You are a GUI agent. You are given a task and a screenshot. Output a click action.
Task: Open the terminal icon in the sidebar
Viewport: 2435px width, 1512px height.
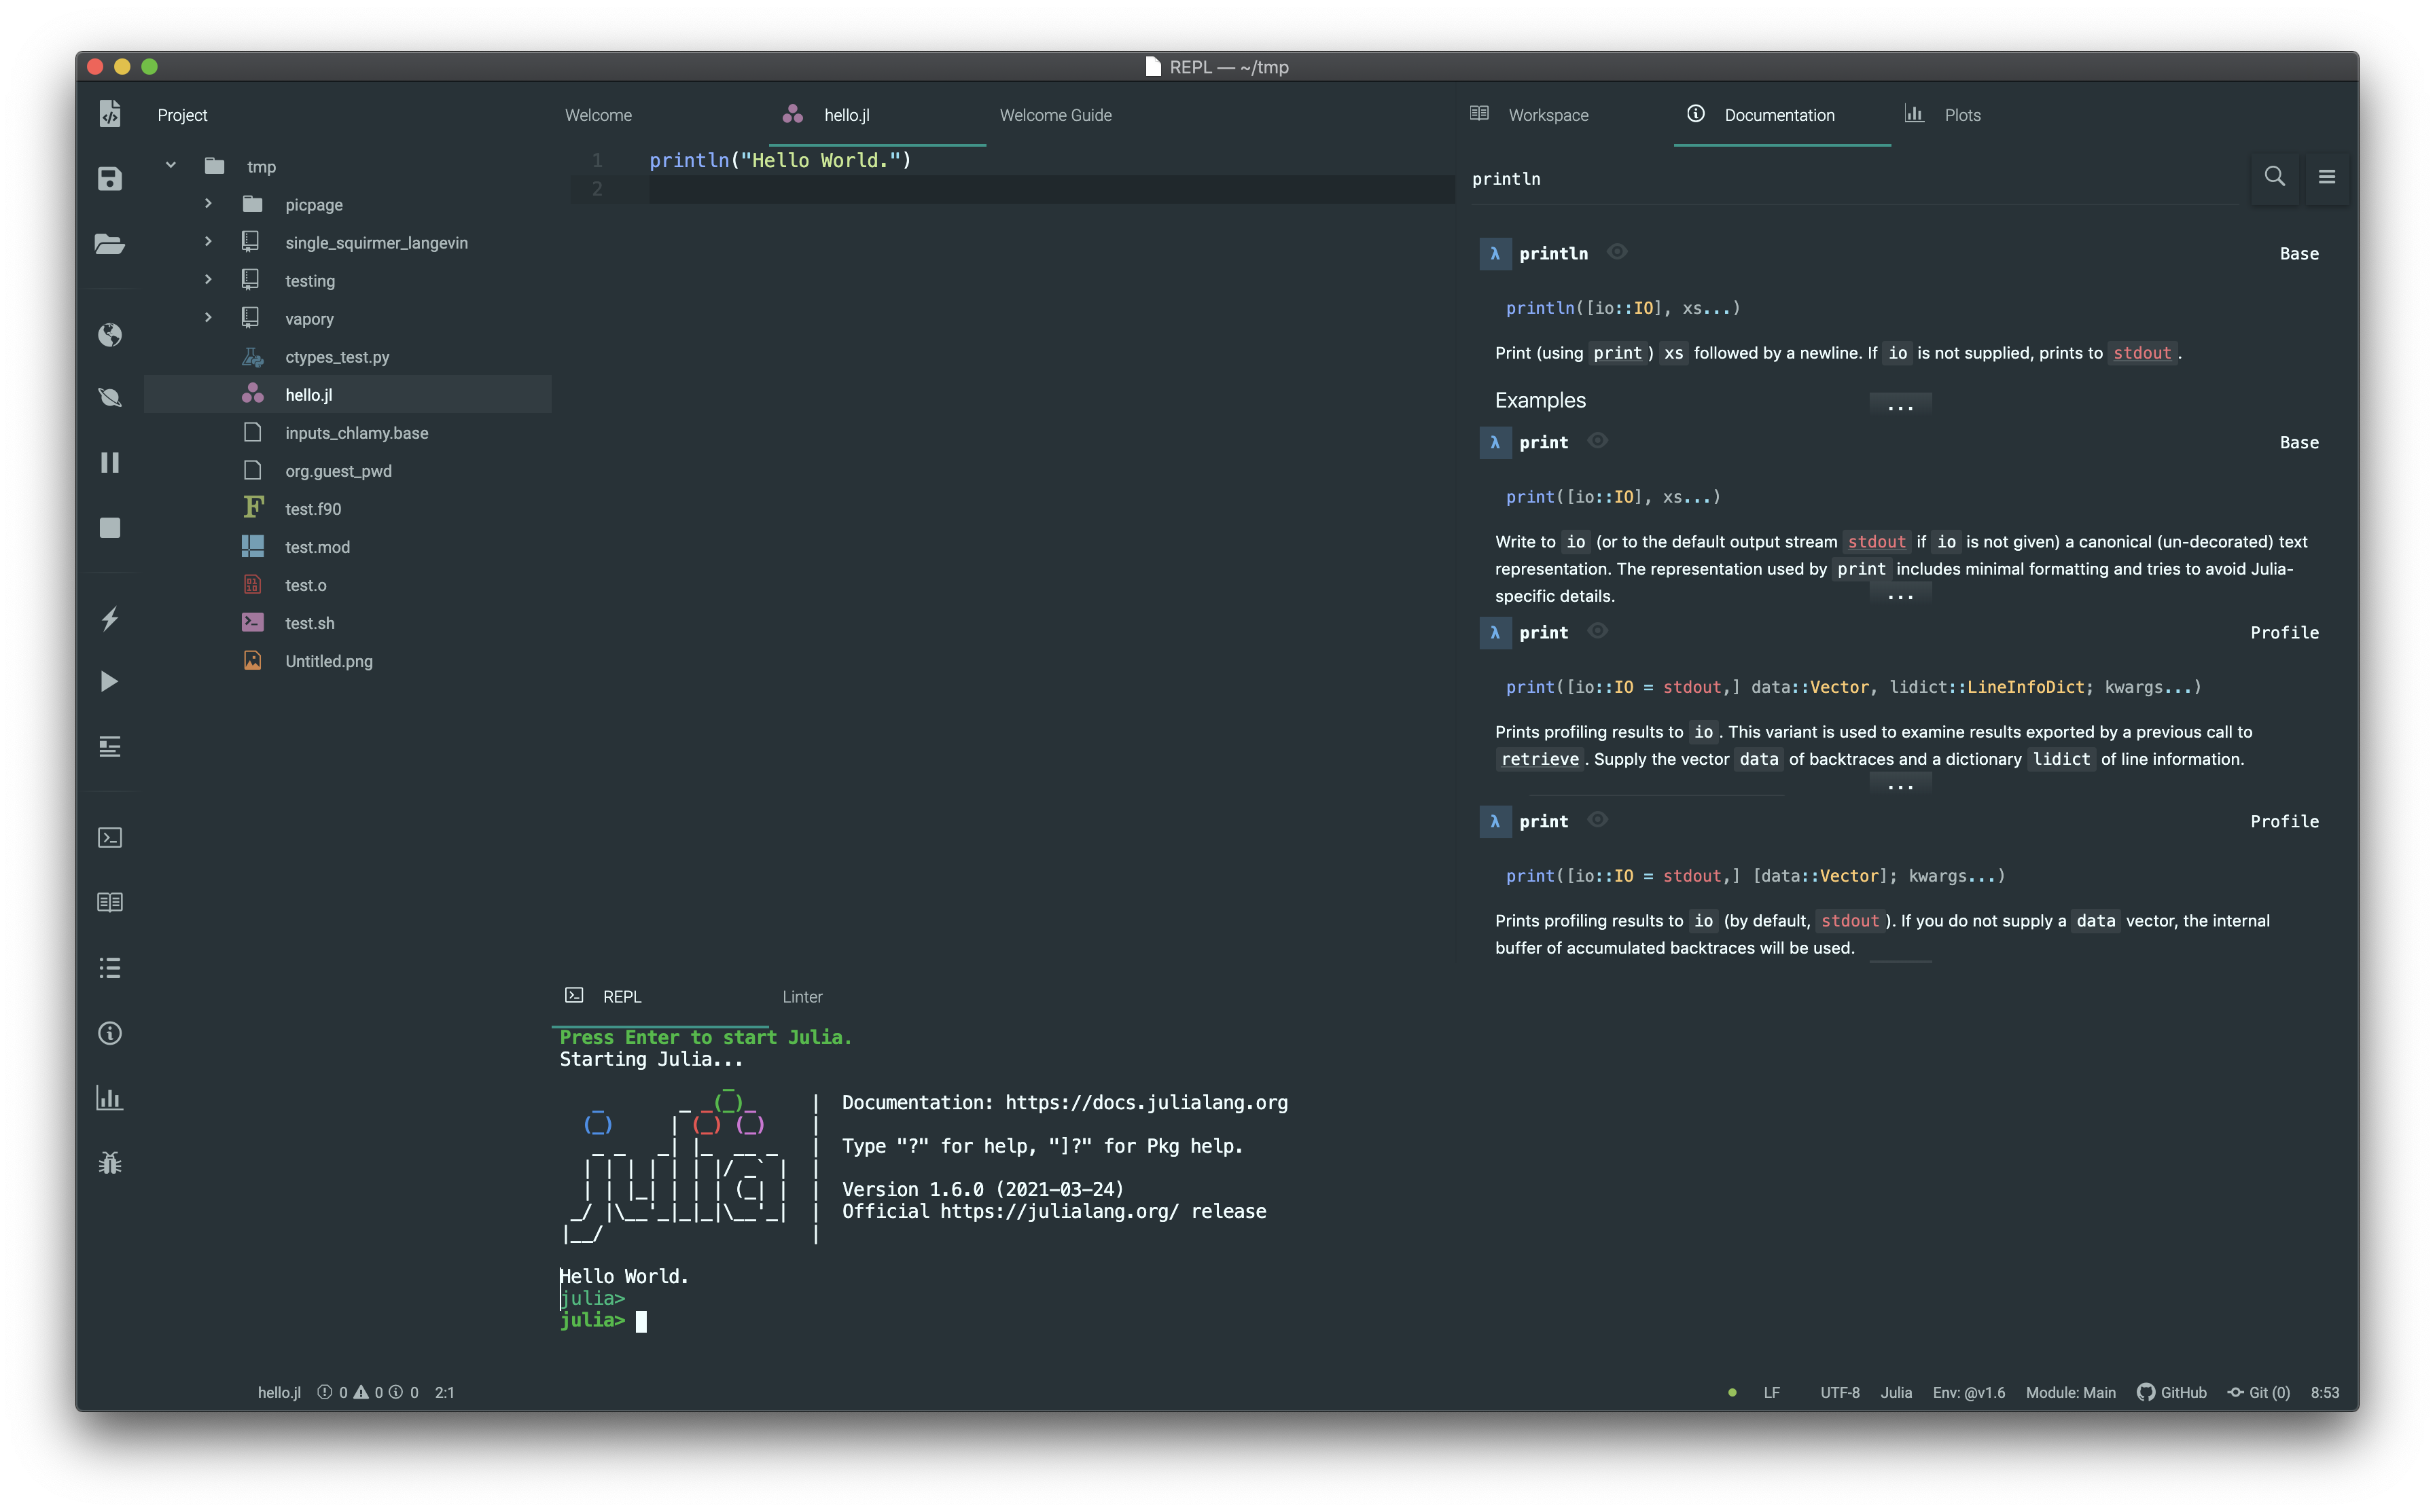(x=110, y=838)
